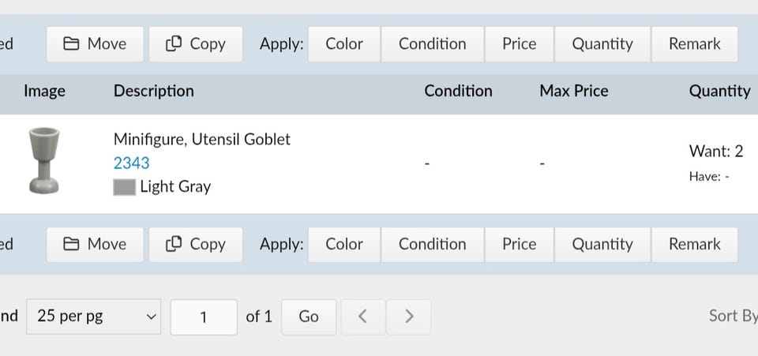Click the Light Gray color swatch
758x356 pixels.
click(124, 187)
